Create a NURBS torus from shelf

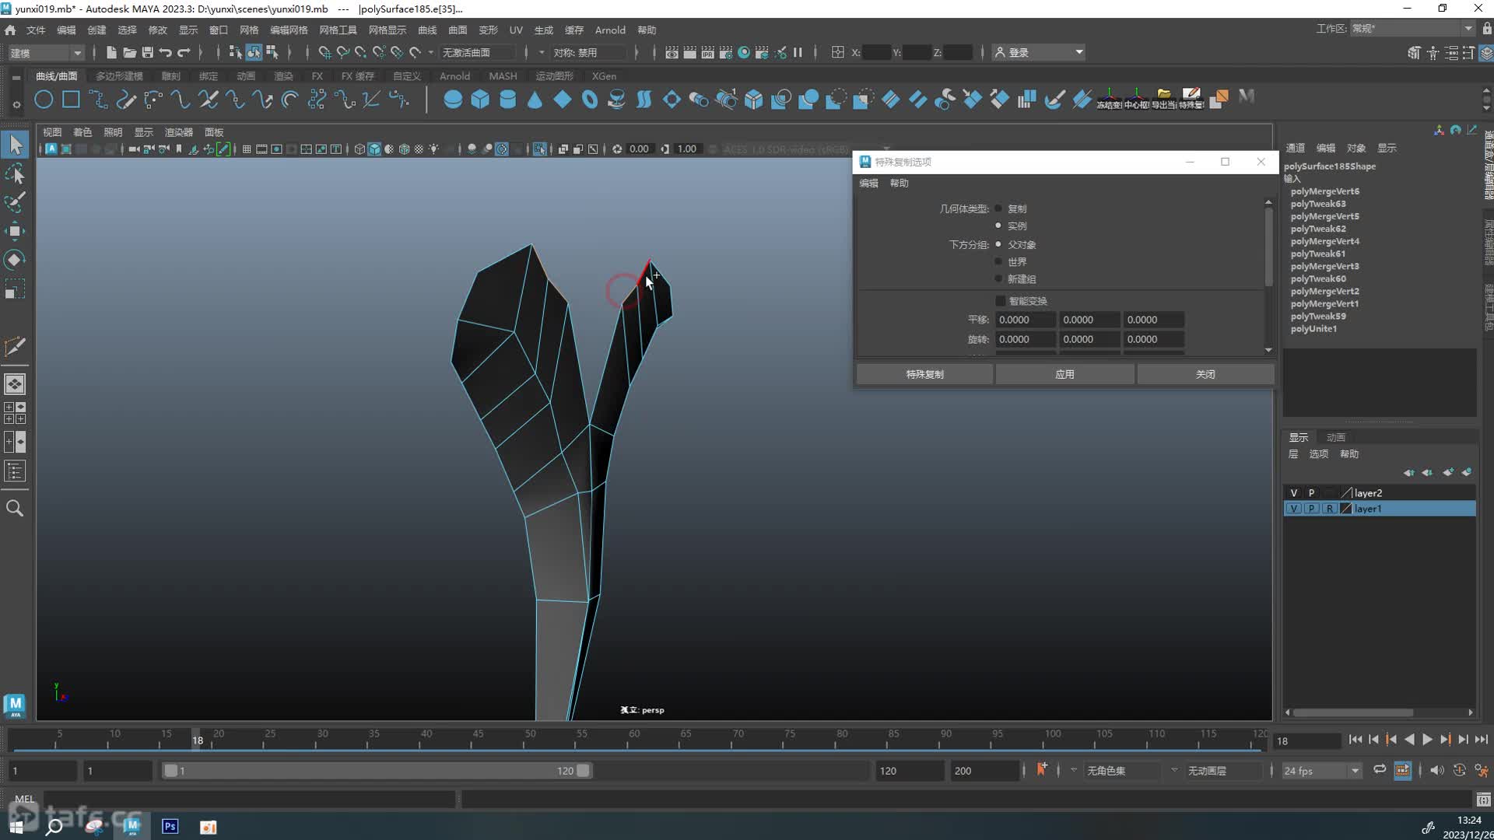click(x=589, y=100)
